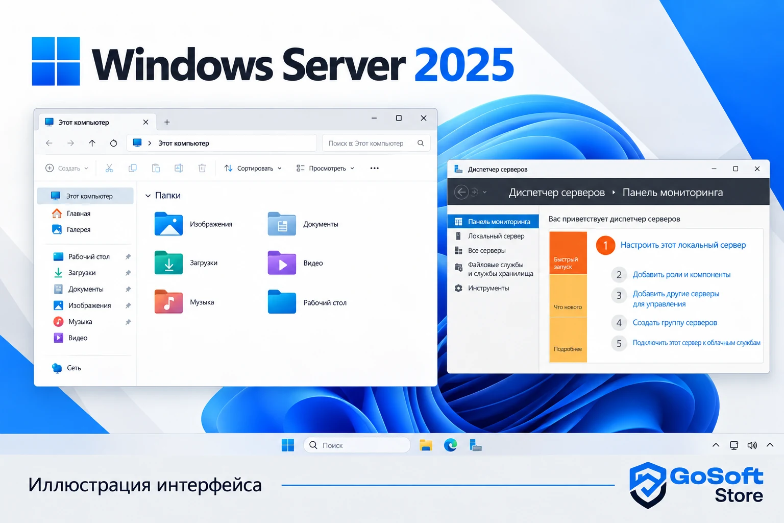The image size is (784, 523).
Task: Open Microsoft Edge from the taskbar
Action: 451,445
